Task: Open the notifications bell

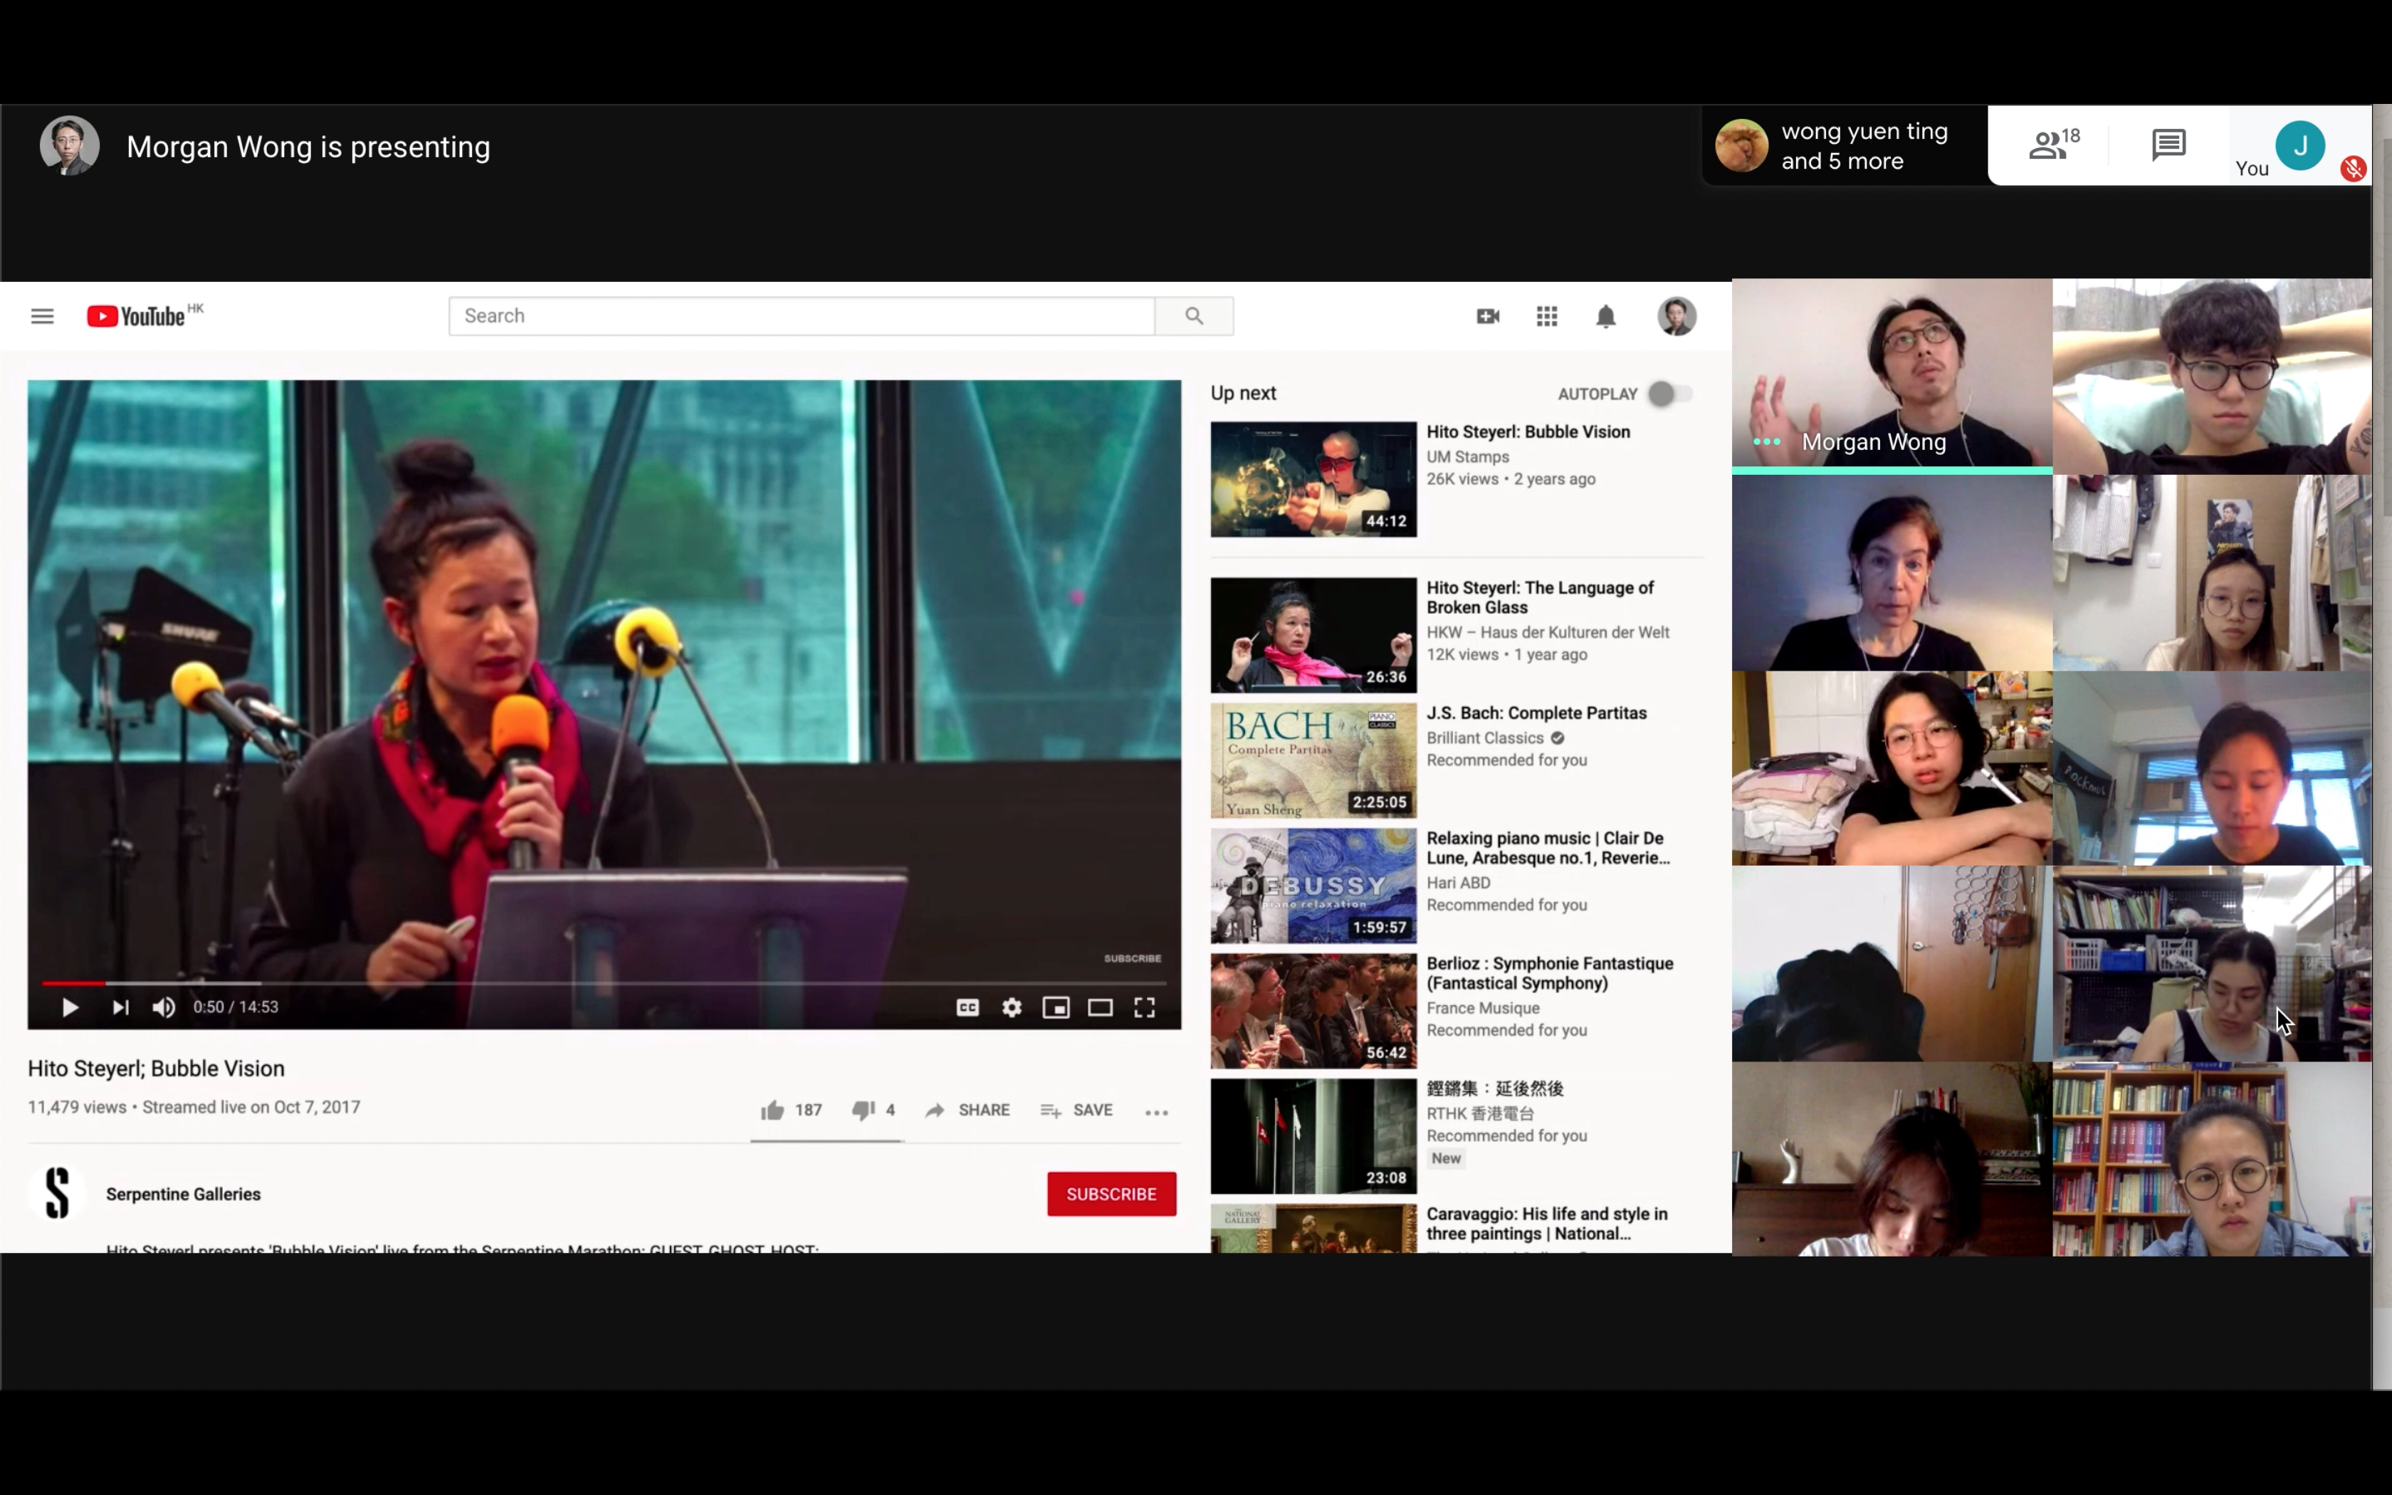Action: (x=1606, y=316)
